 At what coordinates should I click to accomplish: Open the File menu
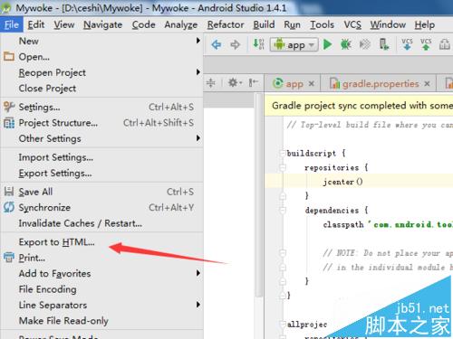[12, 24]
